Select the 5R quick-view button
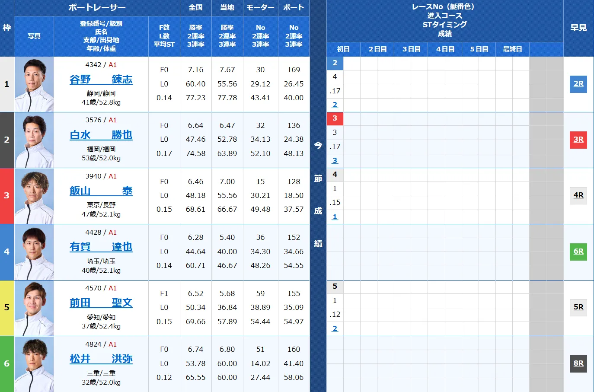Screen dimensions: 594x392 578,307
